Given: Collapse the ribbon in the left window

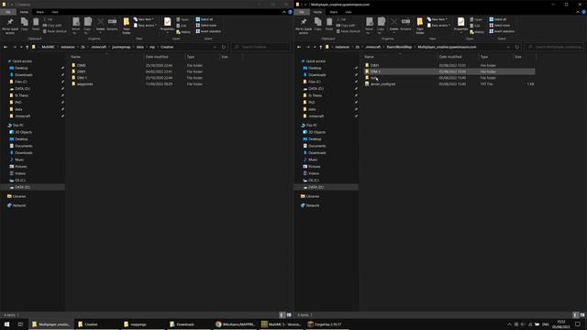Looking at the screenshot, I should pyautogui.click(x=284, y=12).
